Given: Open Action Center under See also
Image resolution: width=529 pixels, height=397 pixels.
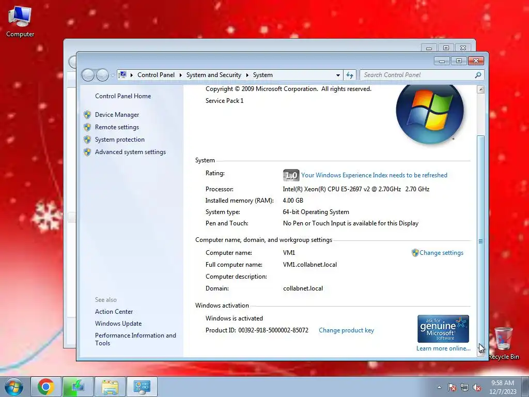Looking at the screenshot, I should [114, 312].
